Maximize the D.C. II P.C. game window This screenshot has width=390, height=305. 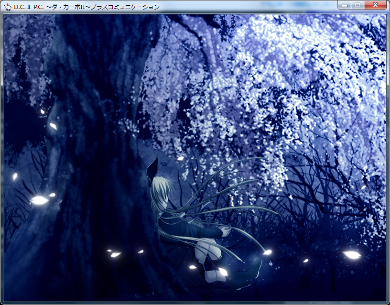coord(357,5)
